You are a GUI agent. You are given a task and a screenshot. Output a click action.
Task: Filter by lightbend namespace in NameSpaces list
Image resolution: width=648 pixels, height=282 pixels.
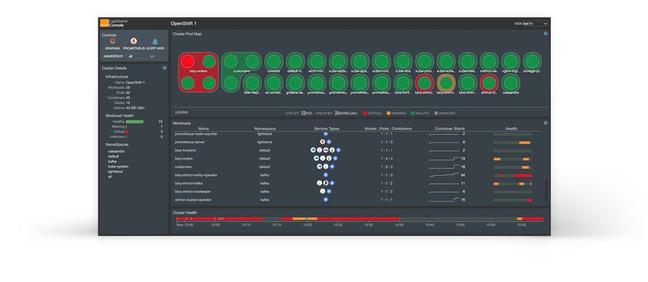click(115, 171)
